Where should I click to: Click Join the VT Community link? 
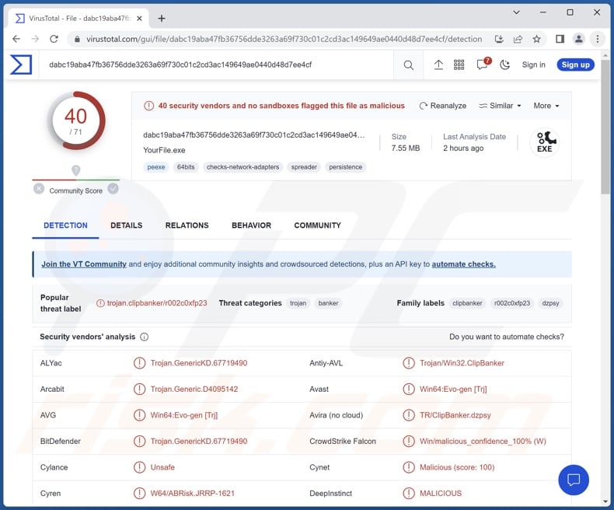point(84,264)
